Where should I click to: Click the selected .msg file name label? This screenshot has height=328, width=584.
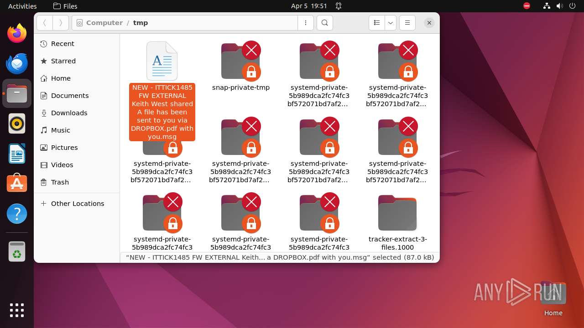tap(162, 112)
